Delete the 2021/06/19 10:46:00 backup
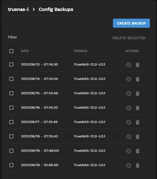Screen dimensions: 157x179 coord(138,165)
